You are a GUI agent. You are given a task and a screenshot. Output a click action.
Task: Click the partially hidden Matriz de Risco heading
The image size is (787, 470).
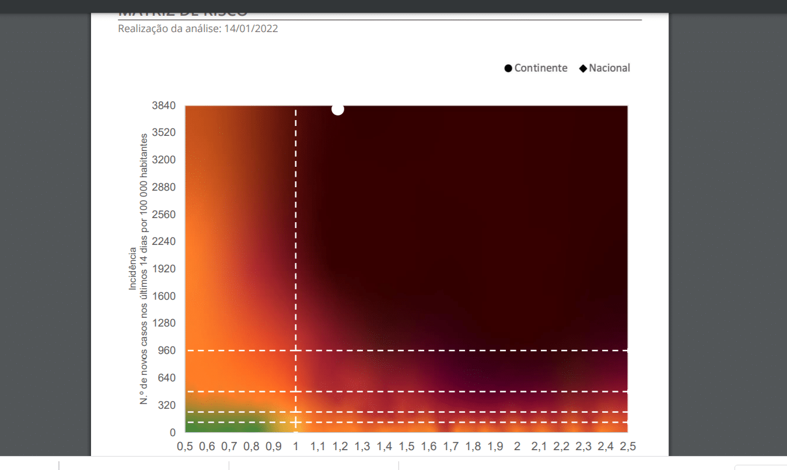[x=183, y=14]
